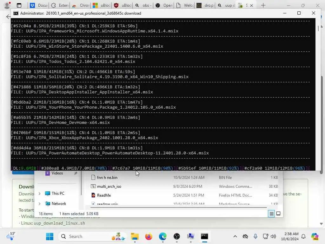Click the browser page vertical scrollbar down arrow
This screenshot has height=244, width=325.
[321, 224]
